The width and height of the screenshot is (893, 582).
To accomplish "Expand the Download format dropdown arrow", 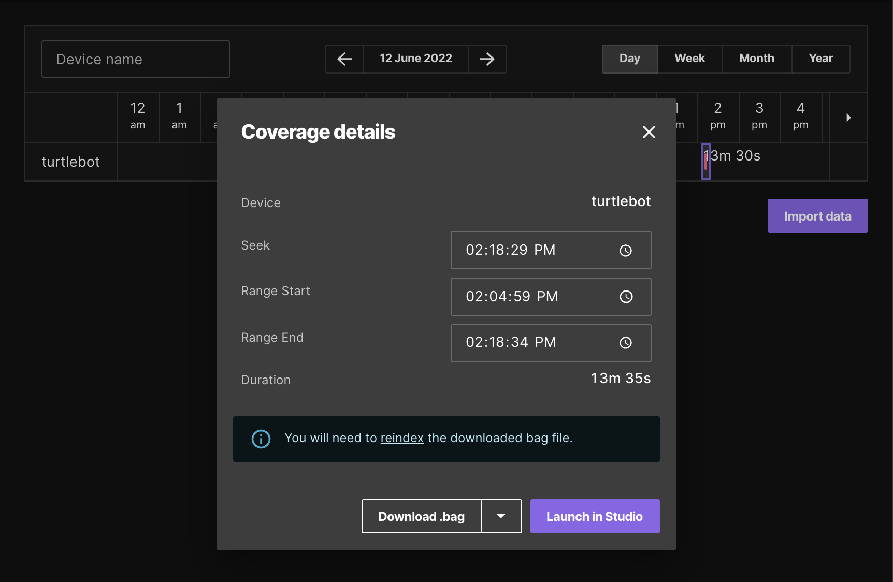I will pyautogui.click(x=501, y=516).
